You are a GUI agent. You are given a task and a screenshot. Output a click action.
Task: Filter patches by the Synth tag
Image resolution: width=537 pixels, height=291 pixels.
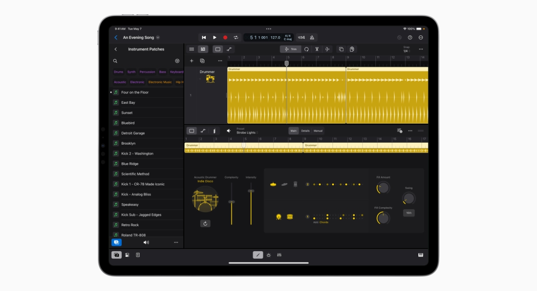point(131,72)
